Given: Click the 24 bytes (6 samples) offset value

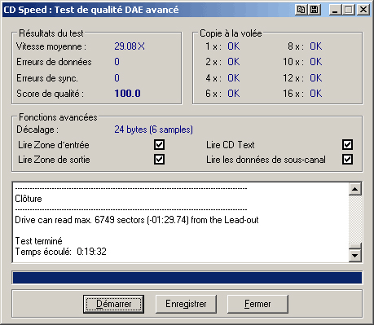Looking at the screenshot, I should [x=153, y=130].
